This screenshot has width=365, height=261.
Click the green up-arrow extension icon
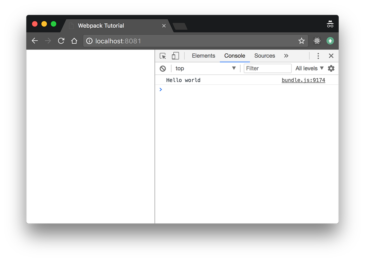tap(330, 41)
